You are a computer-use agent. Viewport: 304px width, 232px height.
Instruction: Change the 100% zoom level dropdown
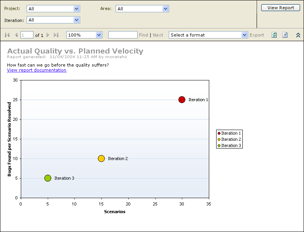pos(99,35)
